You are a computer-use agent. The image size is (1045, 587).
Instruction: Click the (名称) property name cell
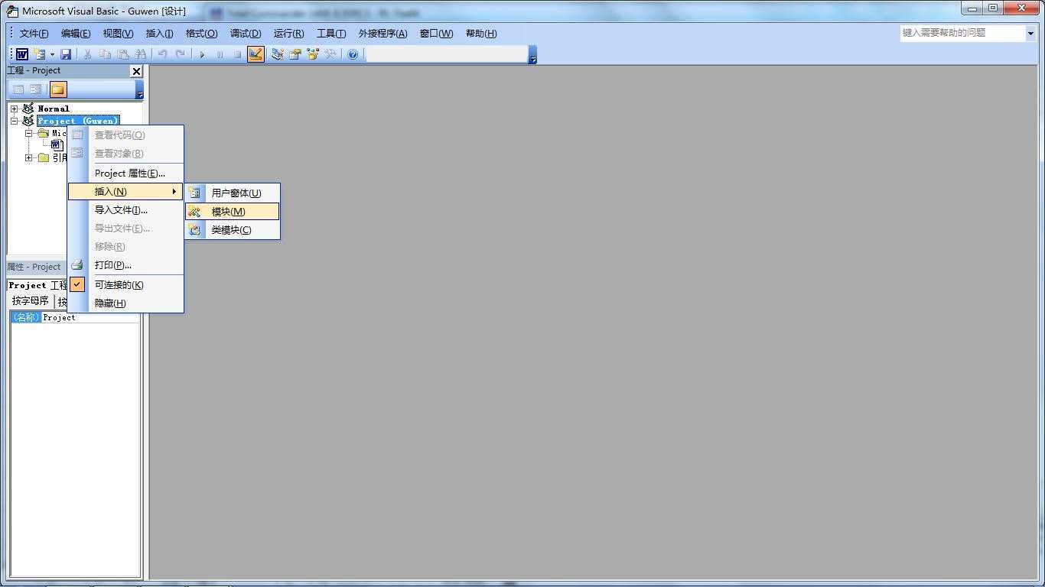coord(26,317)
